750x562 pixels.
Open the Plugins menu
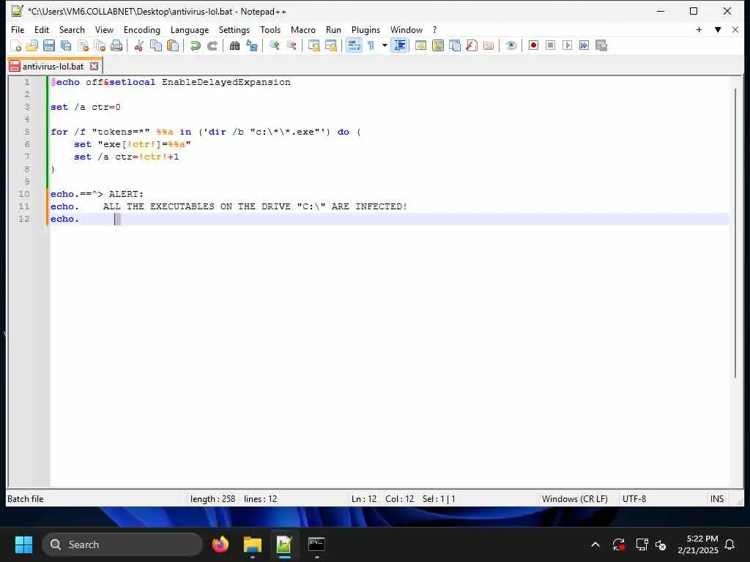365,29
